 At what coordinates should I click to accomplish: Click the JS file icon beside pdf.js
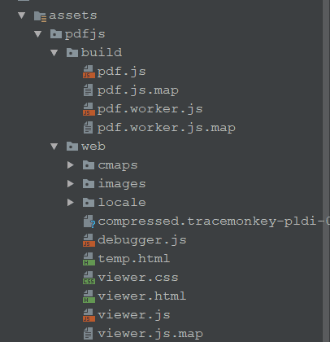[89, 72]
